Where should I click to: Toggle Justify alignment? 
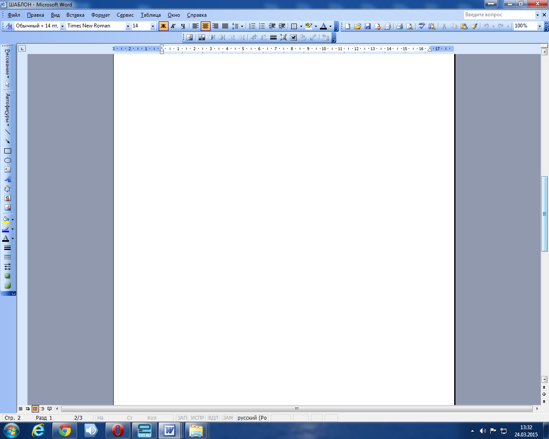point(225,26)
